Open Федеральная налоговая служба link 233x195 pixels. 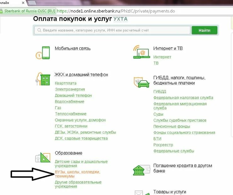pos(183,98)
